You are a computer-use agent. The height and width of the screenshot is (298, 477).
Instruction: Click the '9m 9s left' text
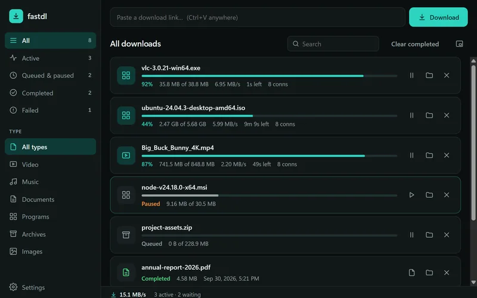click(256, 124)
